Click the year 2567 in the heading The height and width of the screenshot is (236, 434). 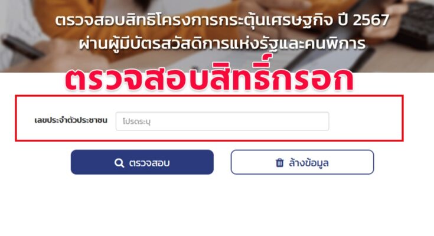pos(372,20)
